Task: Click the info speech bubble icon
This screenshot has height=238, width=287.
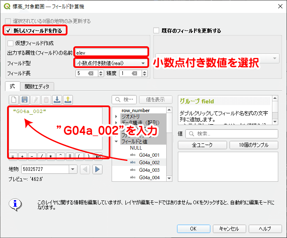Action: 15,205
